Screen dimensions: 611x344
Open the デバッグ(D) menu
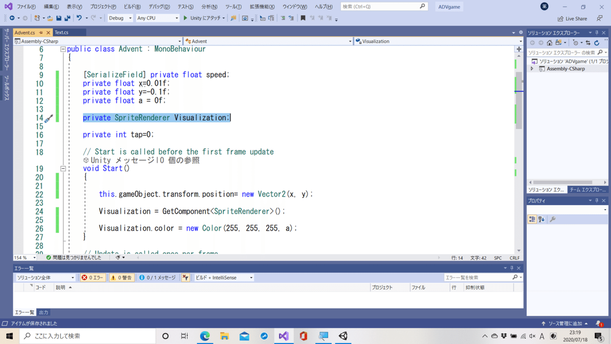point(159,7)
